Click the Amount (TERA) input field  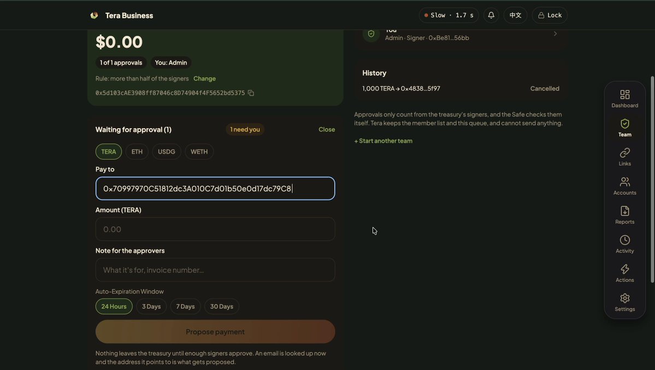pyautogui.click(x=215, y=229)
